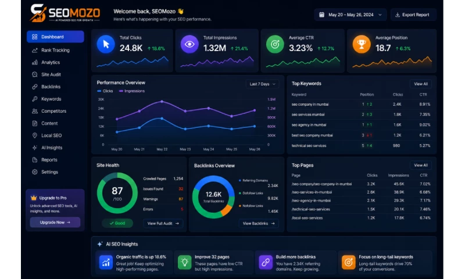Click the Build more backlinks link icon

coord(266,262)
